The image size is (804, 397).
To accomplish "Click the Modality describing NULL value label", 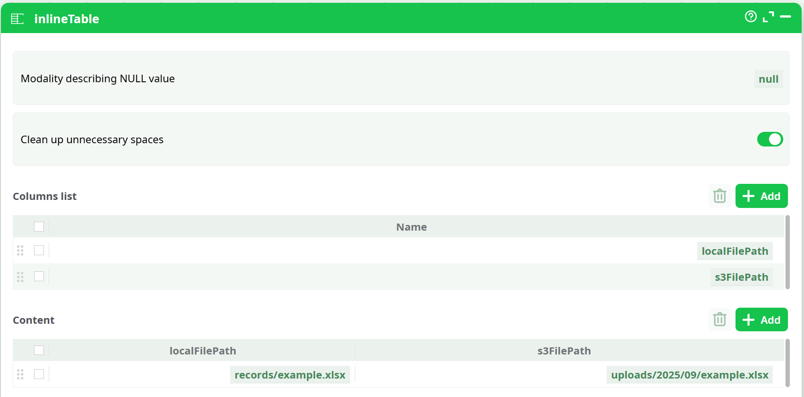I will tap(98, 78).
